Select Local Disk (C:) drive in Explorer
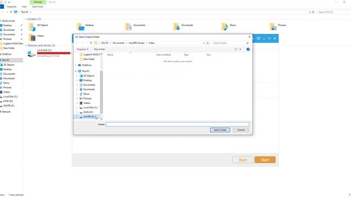This screenshot has width=351, height=197. coord(49,53)
